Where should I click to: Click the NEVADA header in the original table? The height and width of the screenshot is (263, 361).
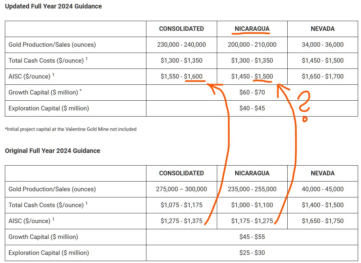point(323,173)
